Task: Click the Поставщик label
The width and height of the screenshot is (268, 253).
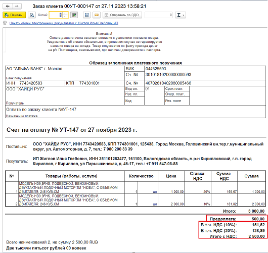Action: 16,146
